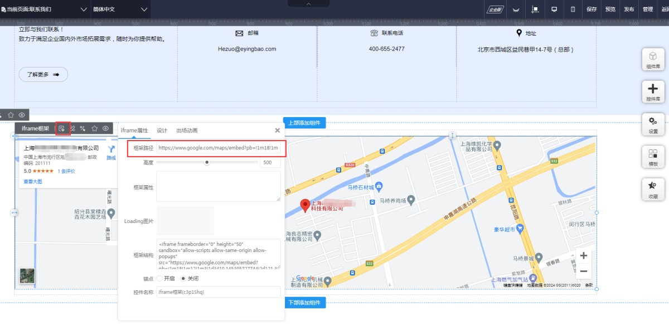Close the iframe properties panel

click(277, 130)
